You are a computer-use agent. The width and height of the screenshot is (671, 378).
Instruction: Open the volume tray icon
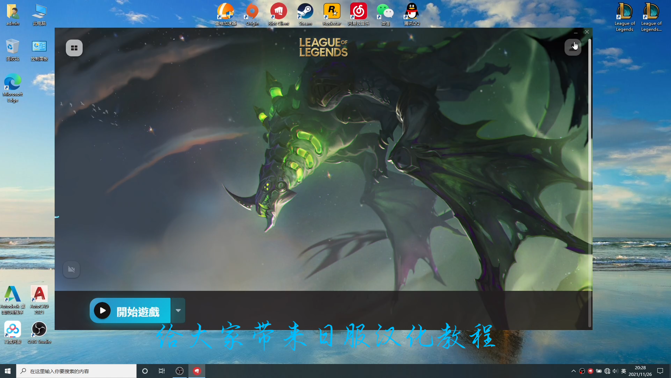coord(615,371)
